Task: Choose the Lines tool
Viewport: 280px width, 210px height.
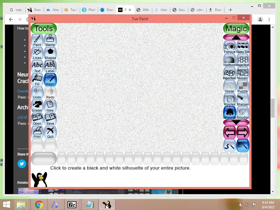Action: tap(37, 54)
